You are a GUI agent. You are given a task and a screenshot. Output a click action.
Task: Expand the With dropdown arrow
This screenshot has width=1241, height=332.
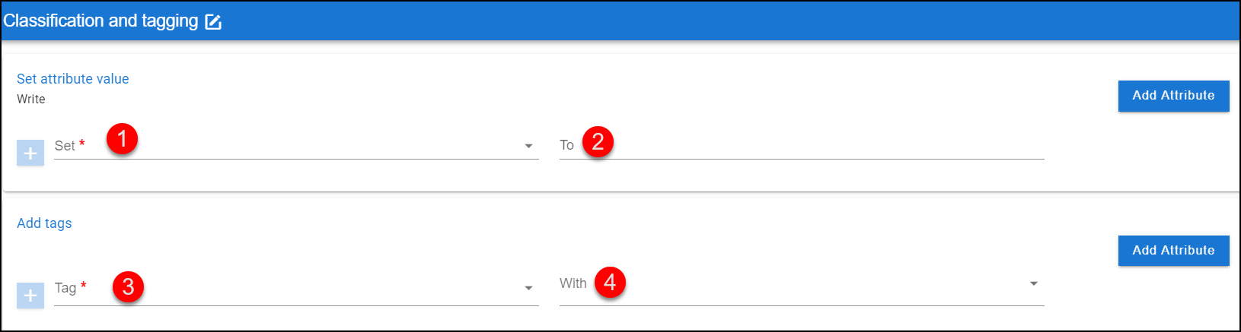pos(1034,283)
